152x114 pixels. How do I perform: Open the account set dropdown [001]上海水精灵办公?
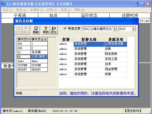[115, 29]
